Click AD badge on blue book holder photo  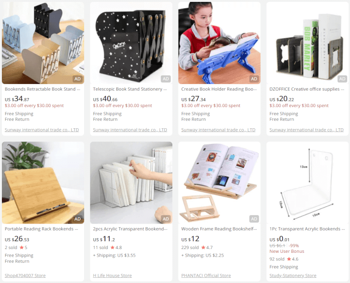(x=254, y=79)
